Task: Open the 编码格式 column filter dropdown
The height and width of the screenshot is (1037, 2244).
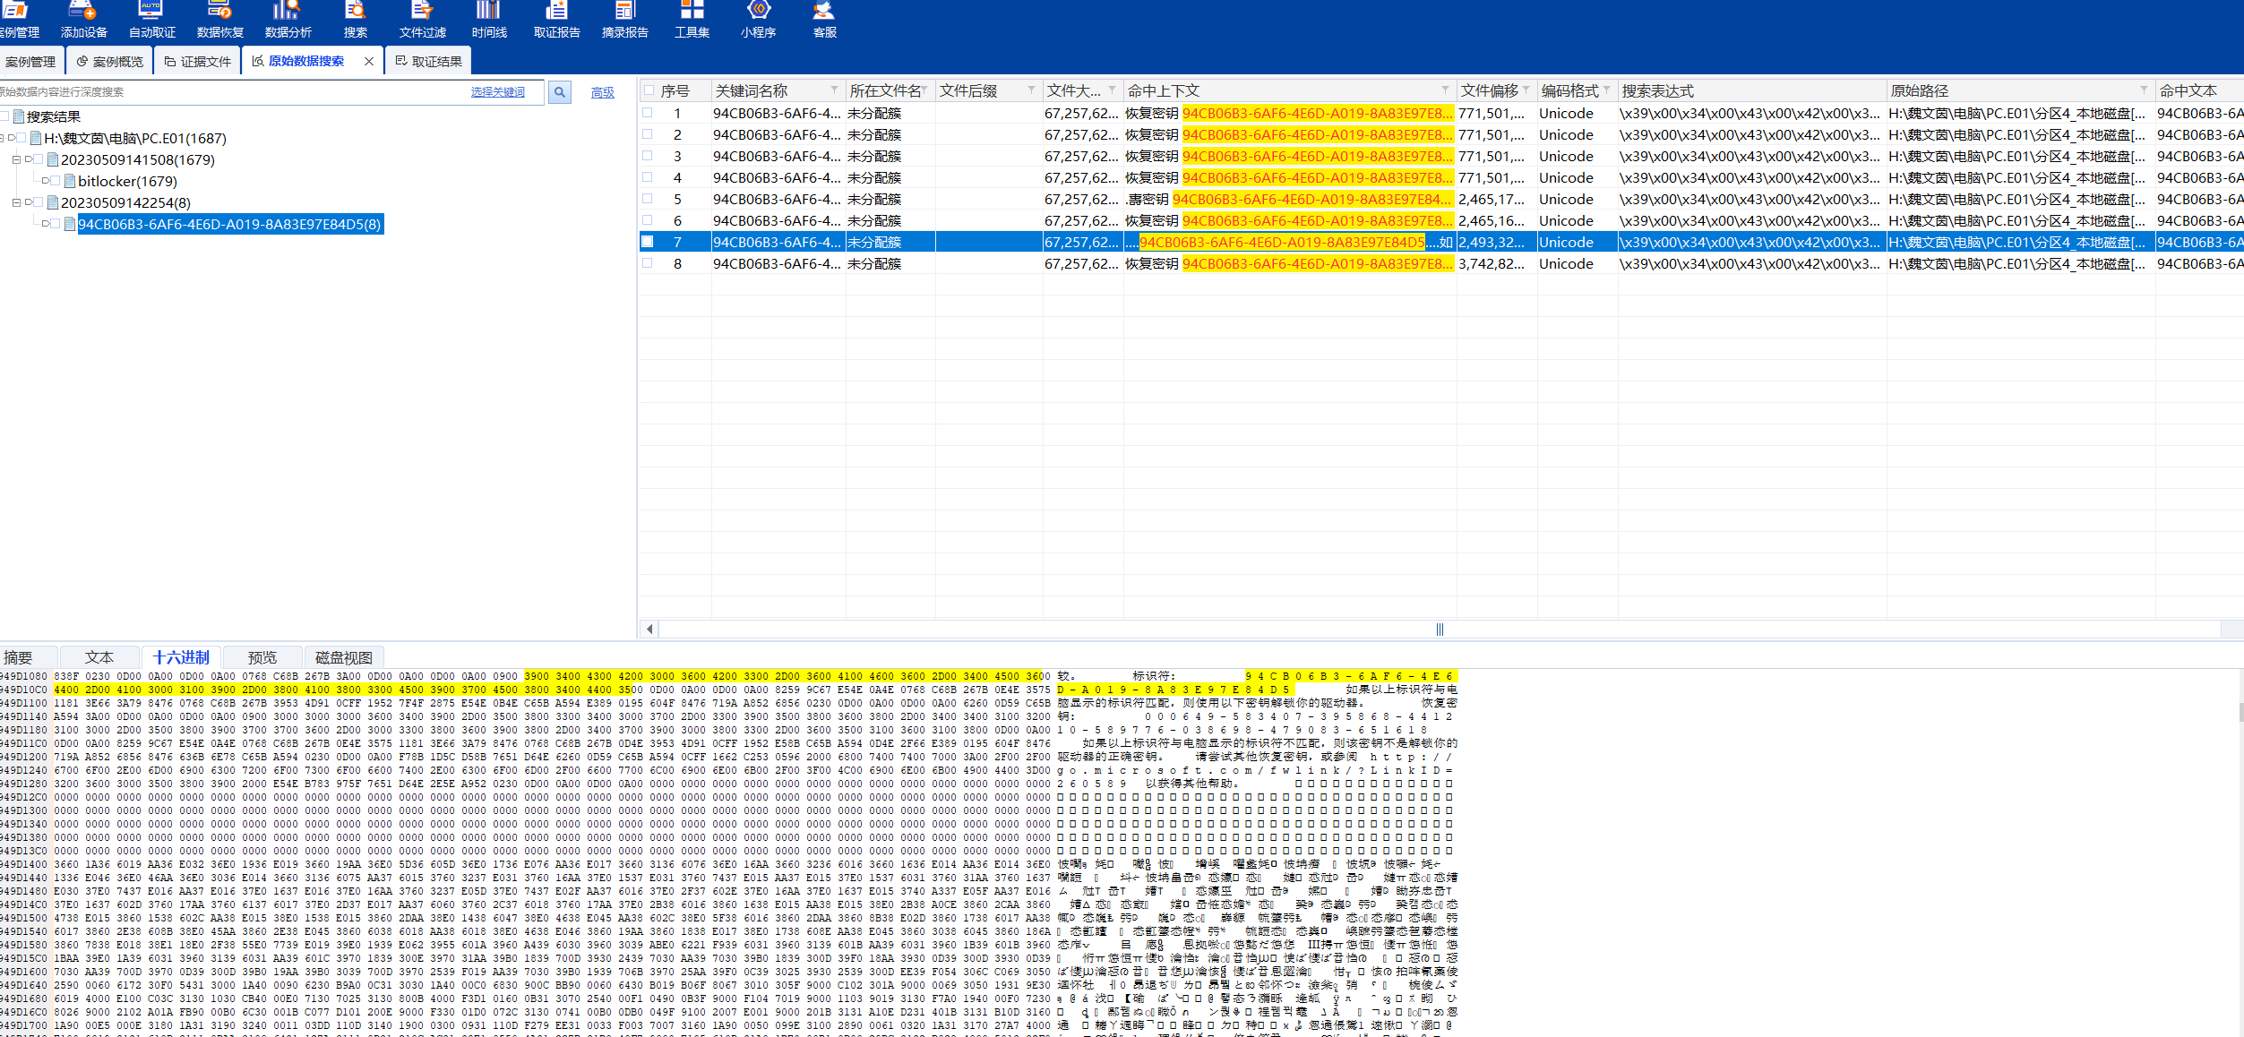Action: click(x=1607, y=90)
